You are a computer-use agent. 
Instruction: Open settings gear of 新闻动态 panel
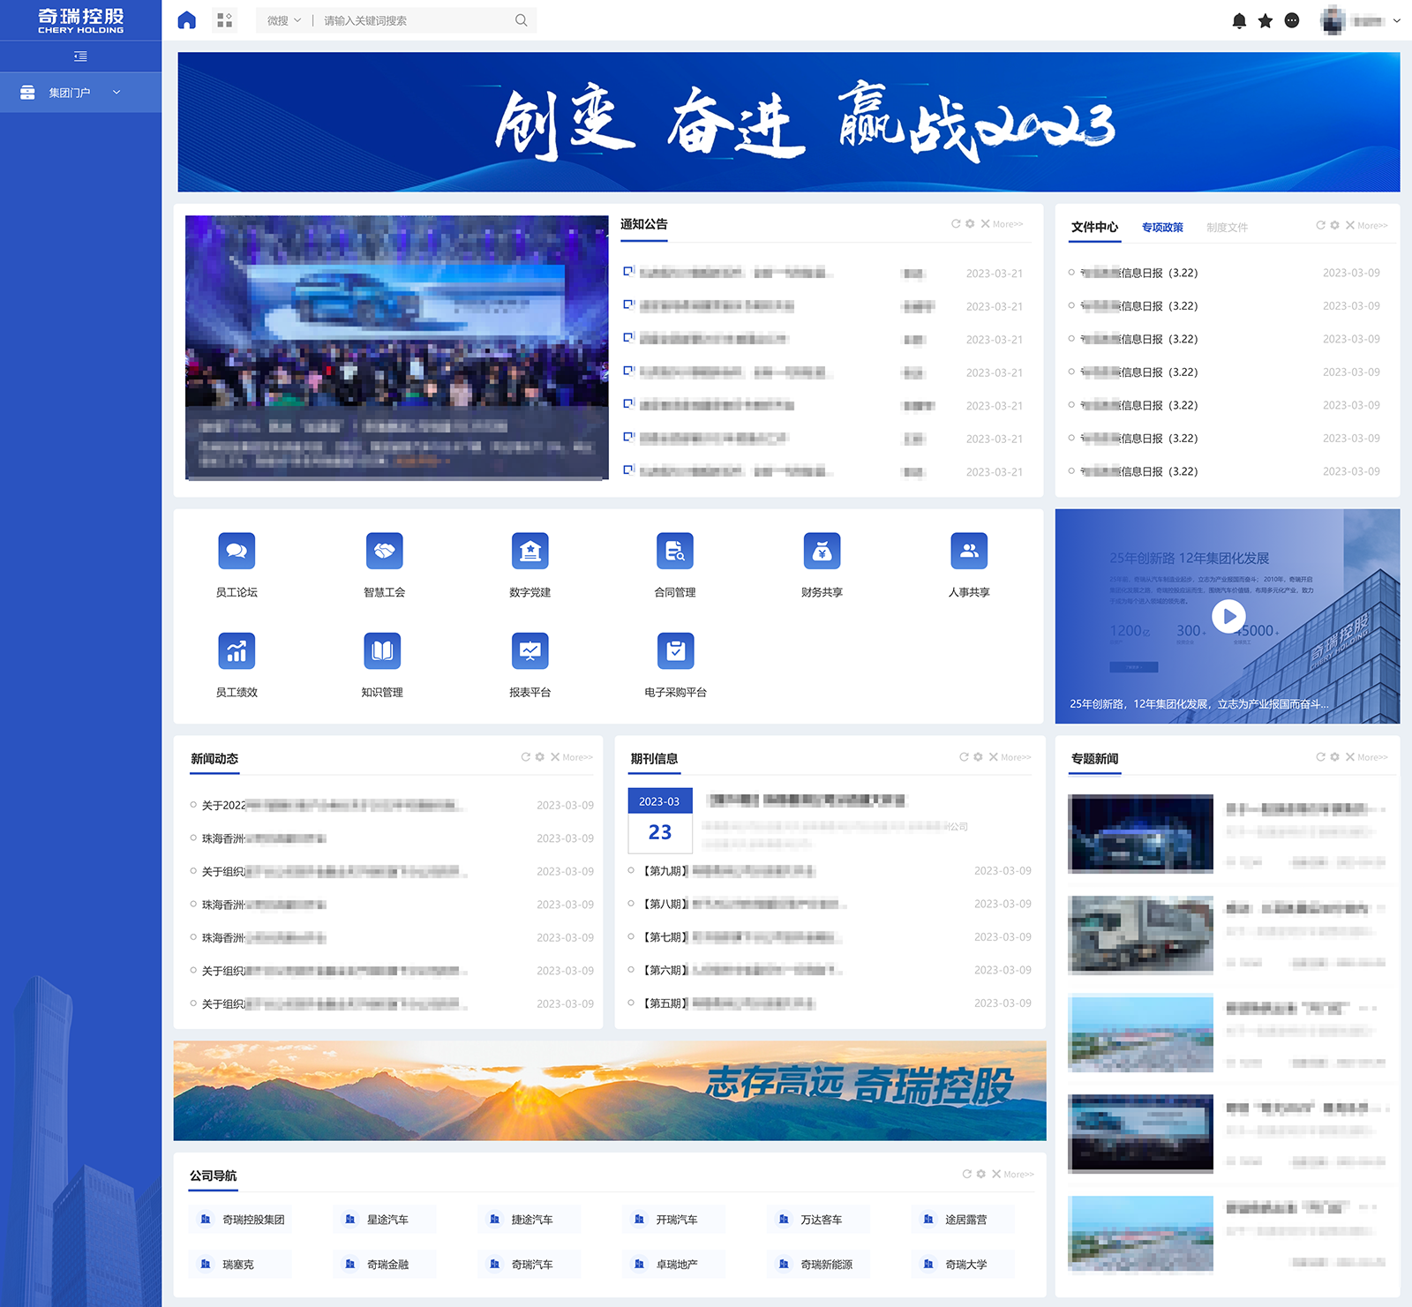pyautogui.click(x=540, y=757)
